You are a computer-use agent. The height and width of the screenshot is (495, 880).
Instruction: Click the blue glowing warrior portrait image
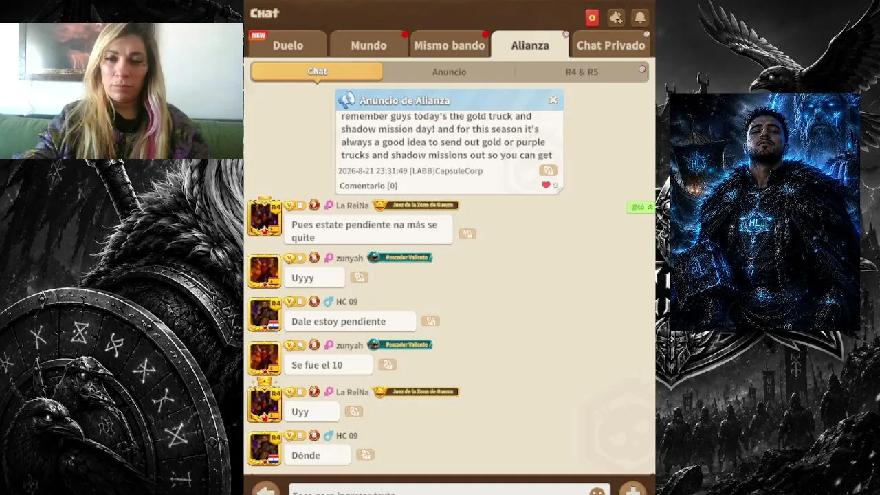pyautogui.click(x=765, y=212)
